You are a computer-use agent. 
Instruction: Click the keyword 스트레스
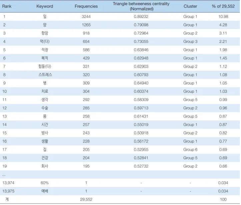(45, 75)
